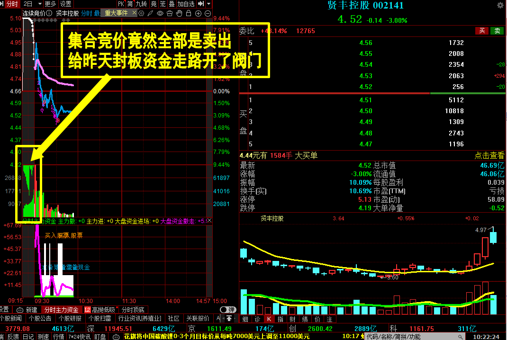Select the 2日 view
Screen dimensions: 507x340
tap(28, 4)
